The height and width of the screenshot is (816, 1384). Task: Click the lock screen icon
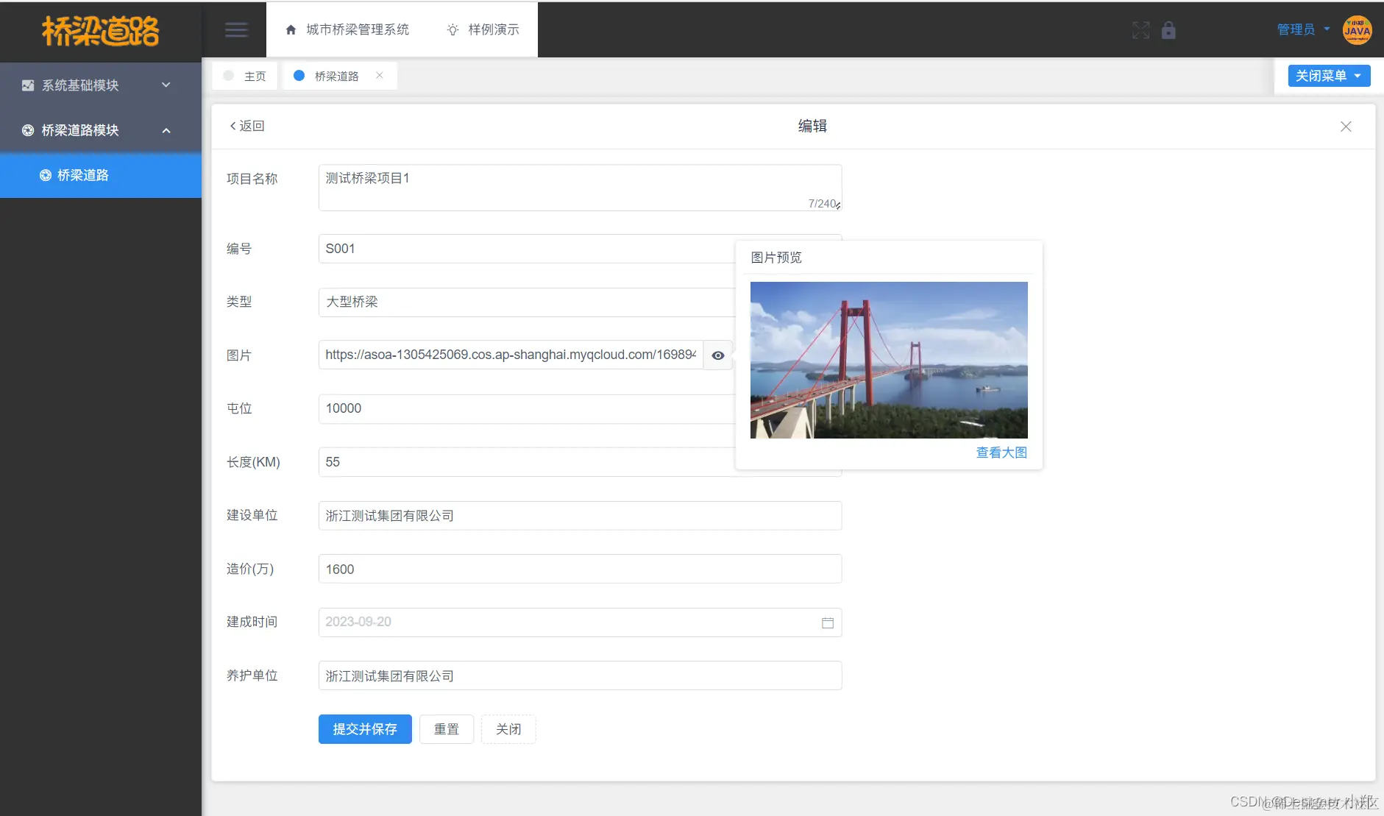[1169, 30]
